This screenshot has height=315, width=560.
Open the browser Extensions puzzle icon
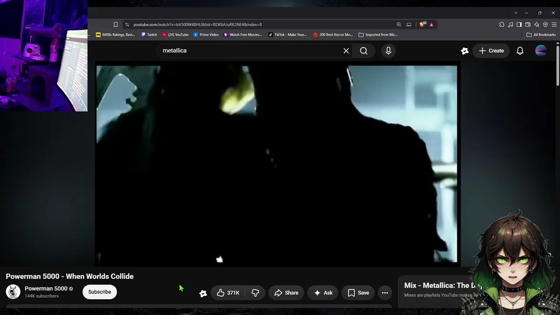click(x=502, y=24)
